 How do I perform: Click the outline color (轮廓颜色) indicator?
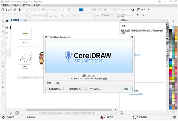[x=140, y=117]
